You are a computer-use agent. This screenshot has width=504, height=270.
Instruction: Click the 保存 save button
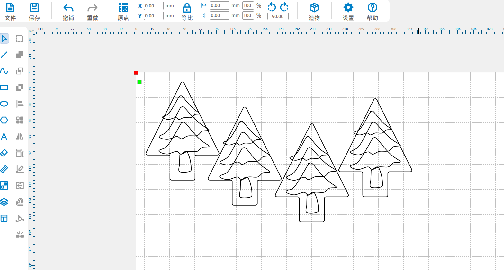(x=34, y=12)
